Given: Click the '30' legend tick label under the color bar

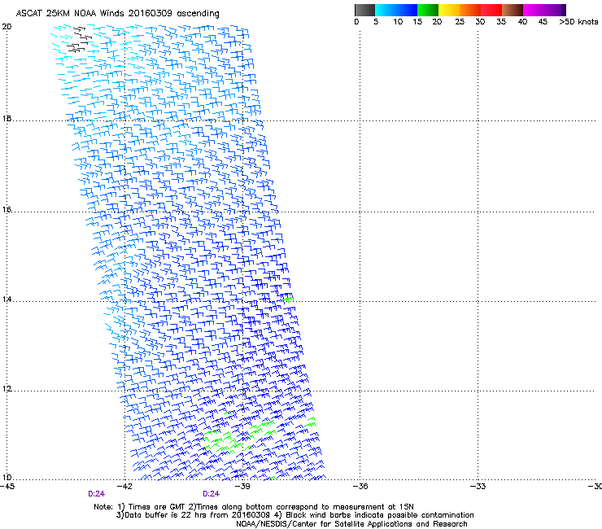Looking at the screenshot, I should point(480,22).
